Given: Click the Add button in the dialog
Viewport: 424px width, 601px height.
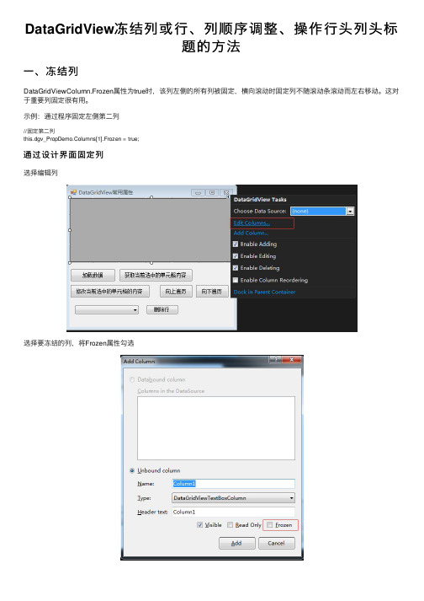Looking at the screenshot, I should pyautogui.click(x=237, y=543).
